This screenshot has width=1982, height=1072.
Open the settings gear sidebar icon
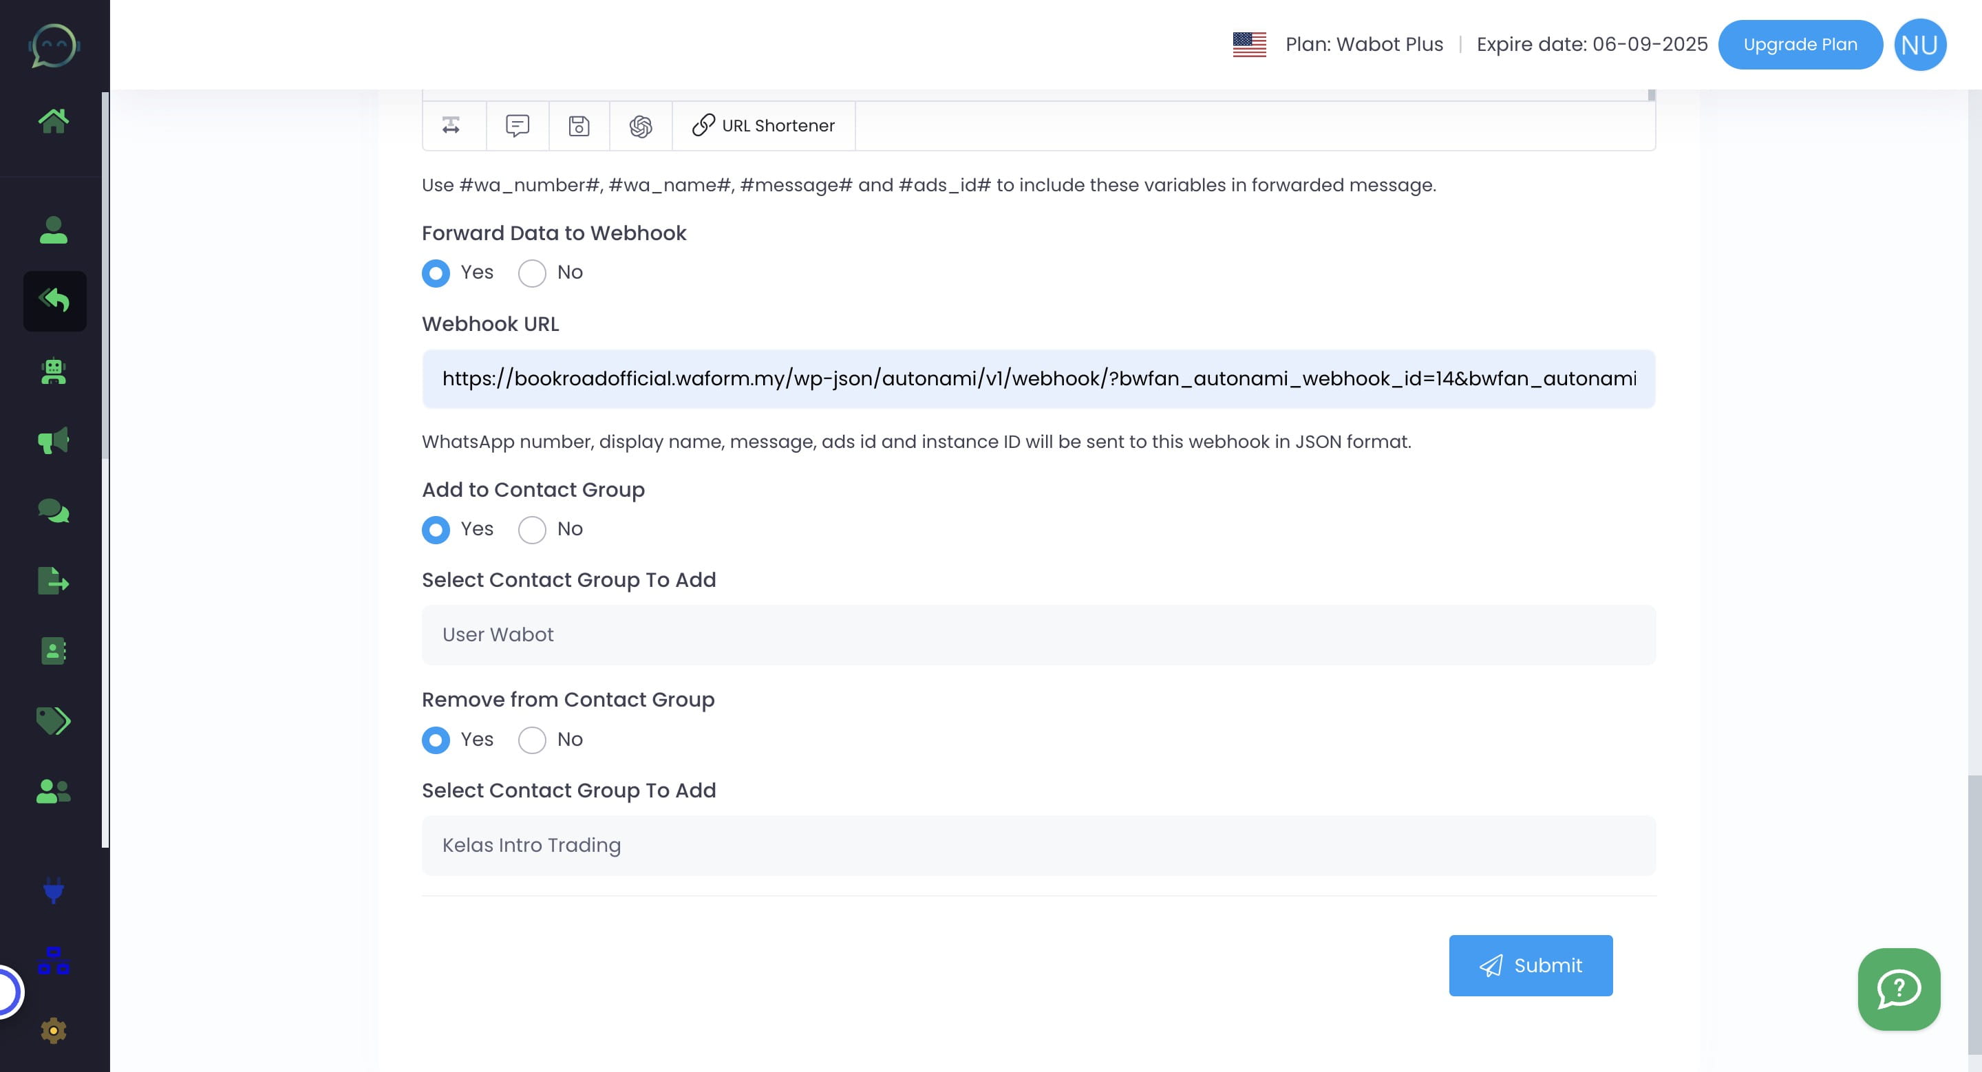[x=53, y=1030]
